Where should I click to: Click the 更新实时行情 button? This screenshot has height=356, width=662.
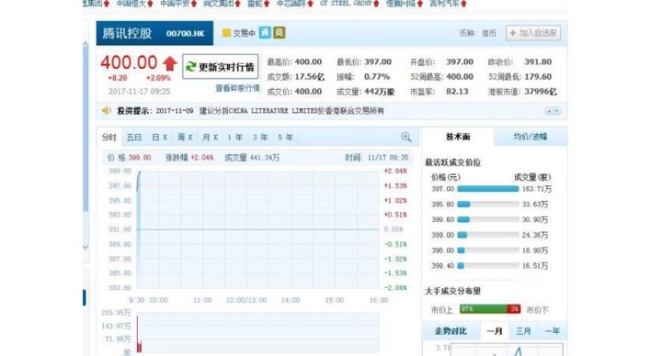point(221,67)
